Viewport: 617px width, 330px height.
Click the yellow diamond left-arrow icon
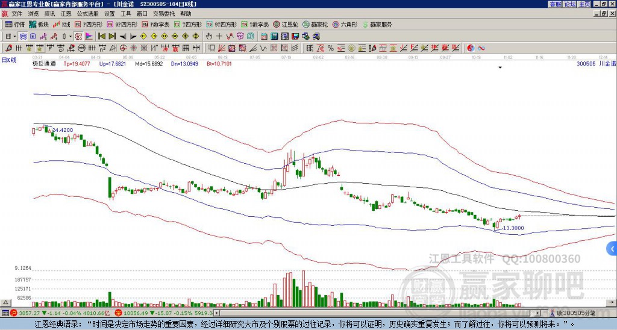tap(143, 37)
